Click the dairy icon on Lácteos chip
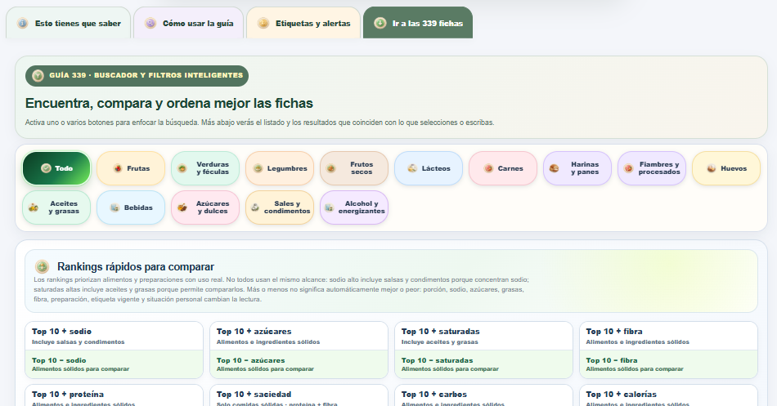 412,168
